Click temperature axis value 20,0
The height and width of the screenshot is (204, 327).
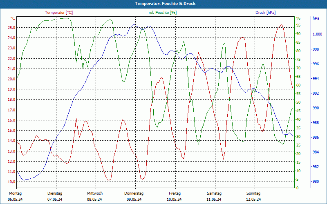[x=12, y=79]
